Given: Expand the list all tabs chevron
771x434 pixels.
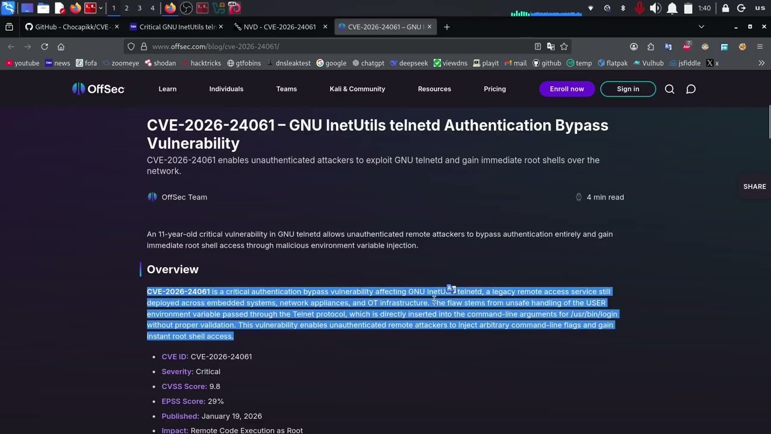Looking at the screenshot, I should [x=701, y=27].
